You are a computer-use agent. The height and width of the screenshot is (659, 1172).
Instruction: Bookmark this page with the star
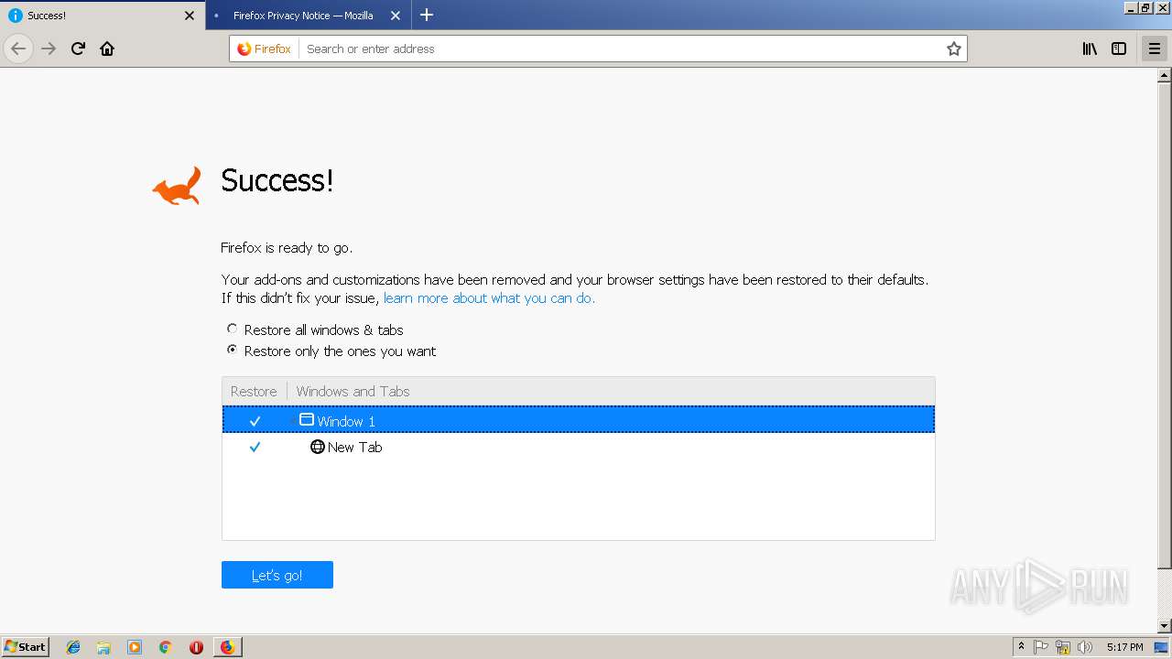click(954, 49)
